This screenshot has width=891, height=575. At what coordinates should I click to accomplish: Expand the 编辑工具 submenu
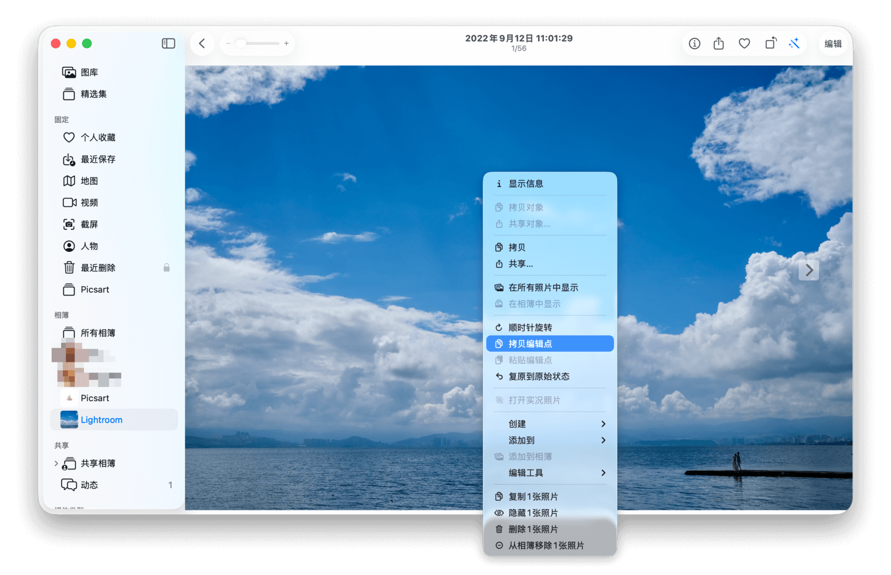coord(550,473)
